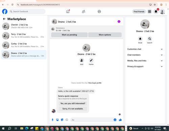Viewport: 169px width, 131px height.
Task: Open the Friends icon in top navigation
Action: (83, 11)
